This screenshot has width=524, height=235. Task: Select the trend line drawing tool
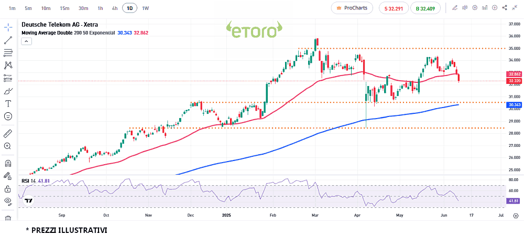(x=8, y=40)
